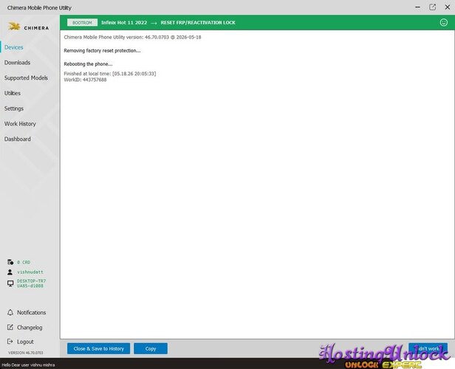Open Work History page
Screen dimensions: 455x369
point(20,124)
